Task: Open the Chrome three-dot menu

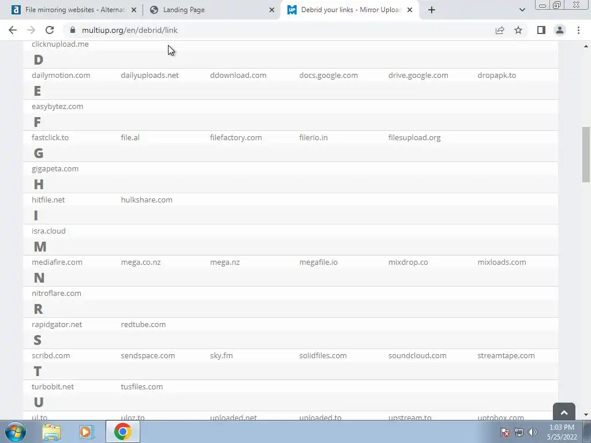Action: (x=578, y=30)
